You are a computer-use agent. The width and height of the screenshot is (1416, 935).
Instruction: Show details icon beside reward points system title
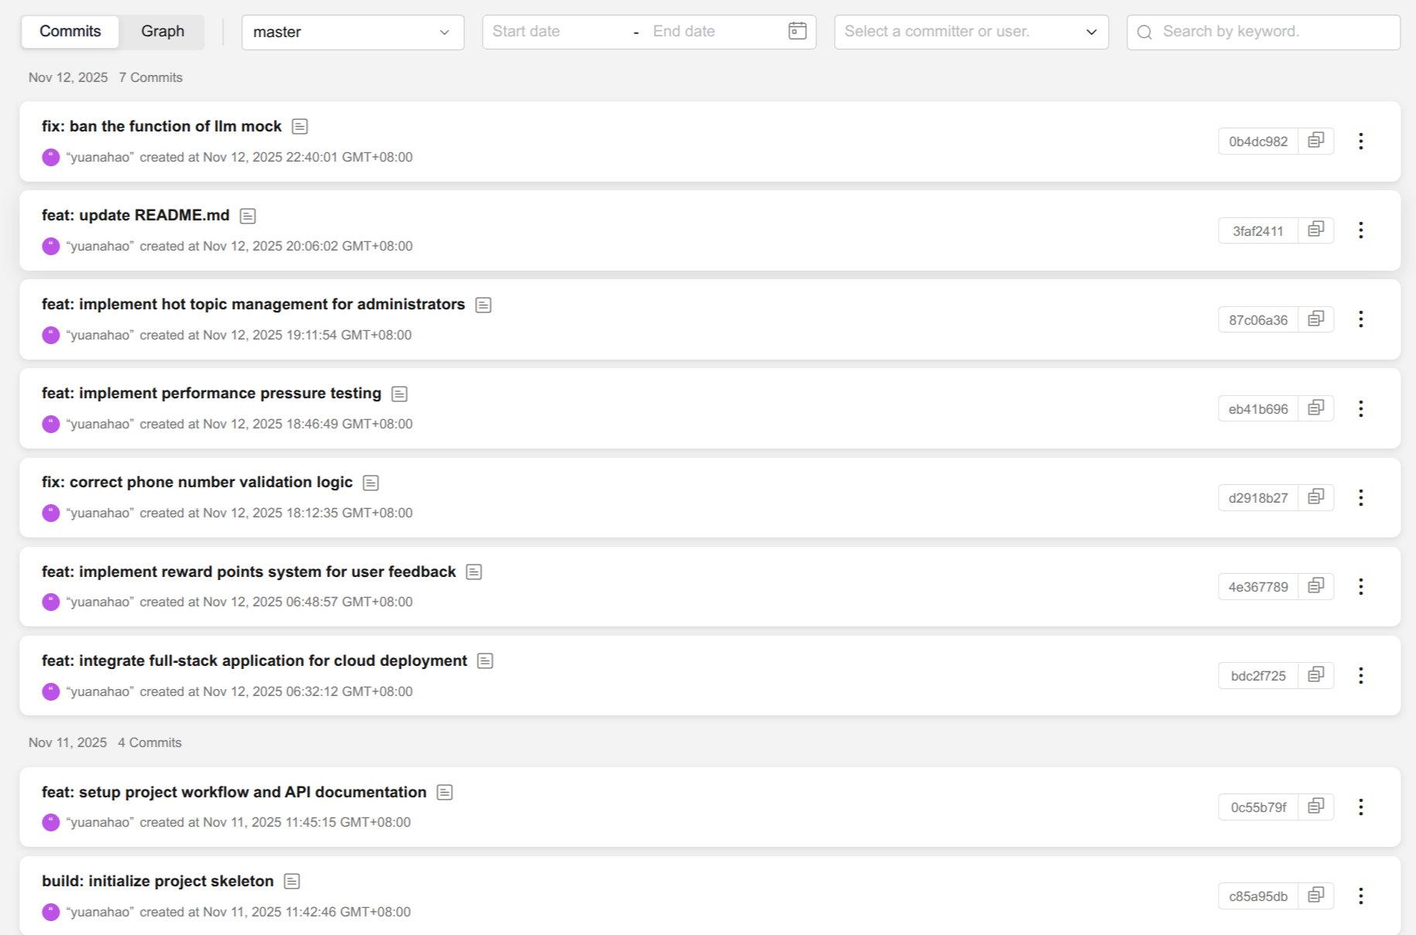coord(474,572)
